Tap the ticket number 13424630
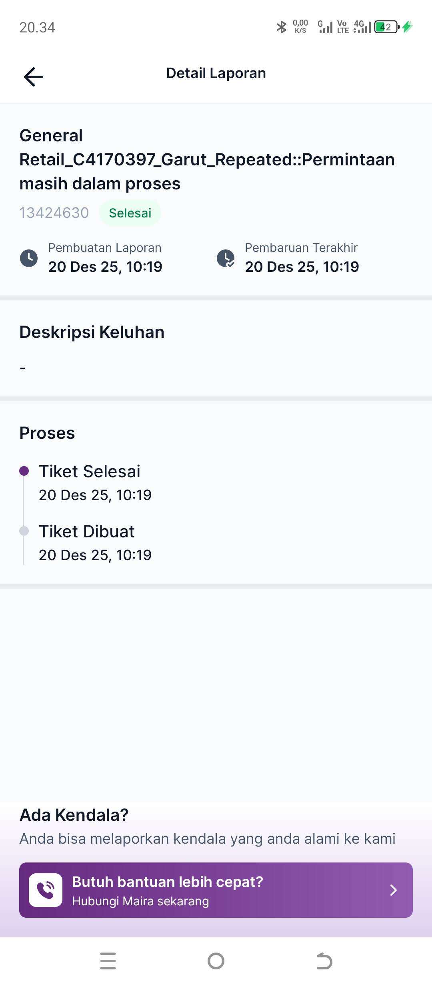This screenshot has height=985, width=432. [54, 213]
